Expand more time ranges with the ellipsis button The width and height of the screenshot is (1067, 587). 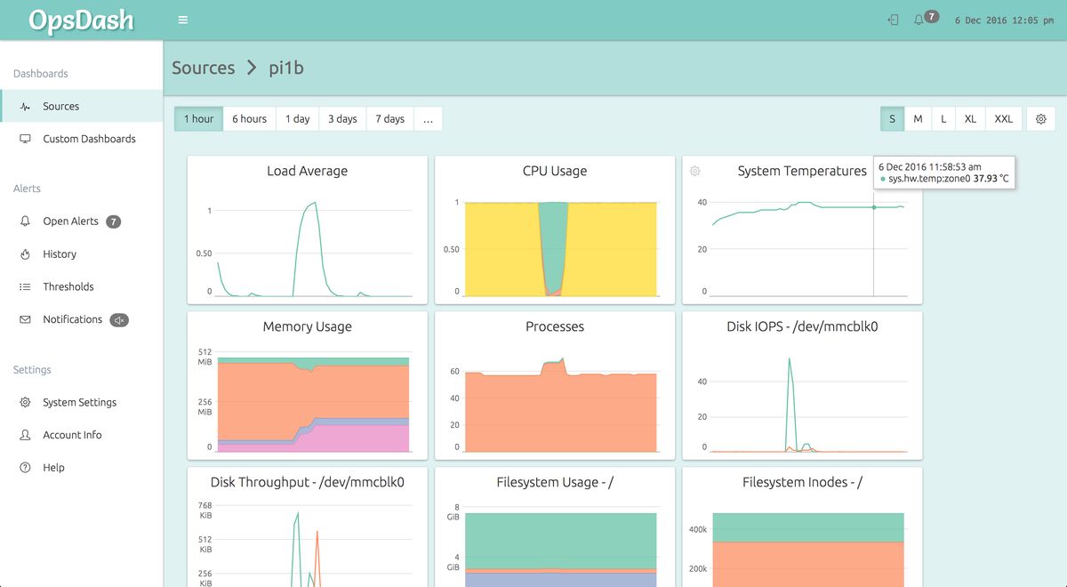click(x=428, y=118)
